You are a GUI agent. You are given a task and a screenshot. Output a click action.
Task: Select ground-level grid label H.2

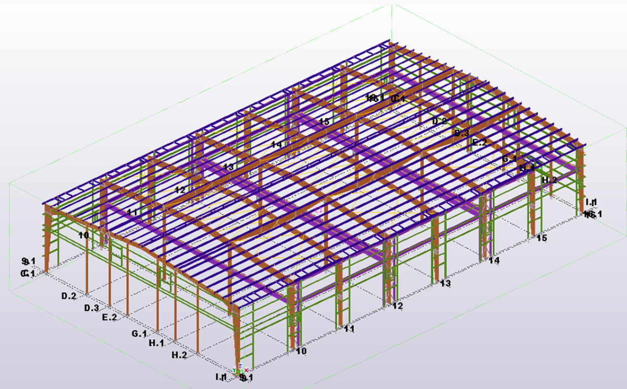click(179, 355)
